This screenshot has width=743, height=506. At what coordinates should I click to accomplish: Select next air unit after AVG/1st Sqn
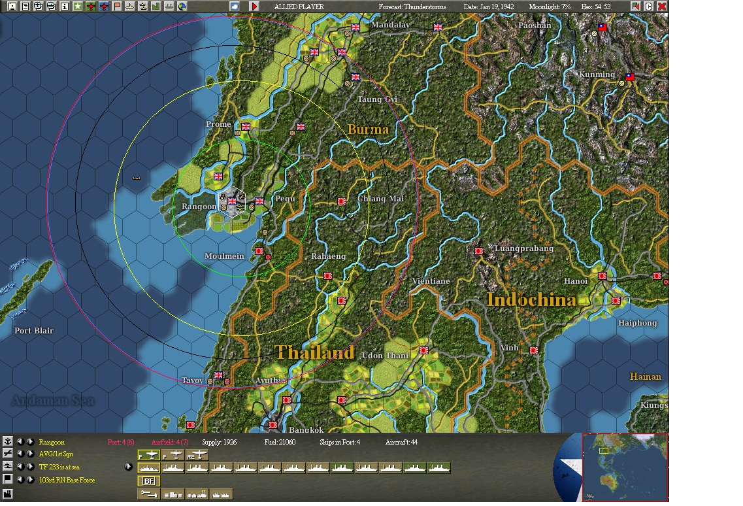click(30, 454)
